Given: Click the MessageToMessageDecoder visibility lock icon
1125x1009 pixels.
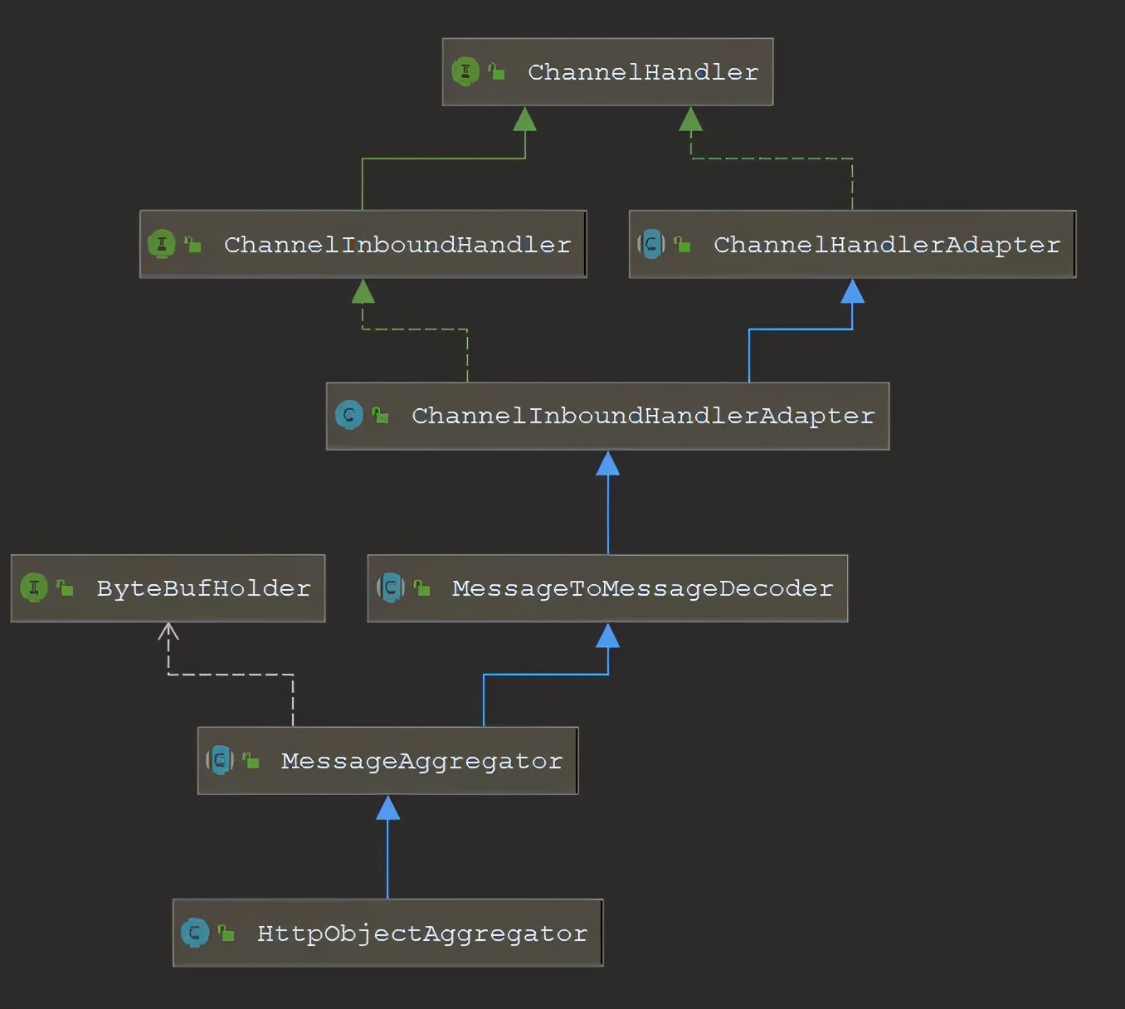Looking at the screenshot, I should click(421, 587).
